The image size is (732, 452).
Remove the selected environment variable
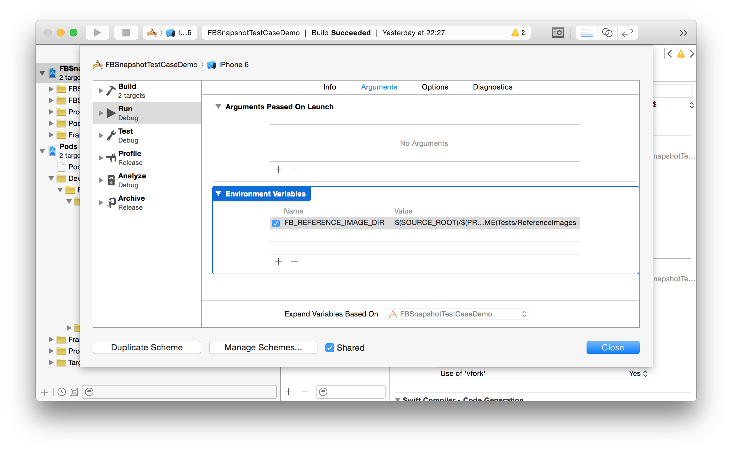coord(294,262)
